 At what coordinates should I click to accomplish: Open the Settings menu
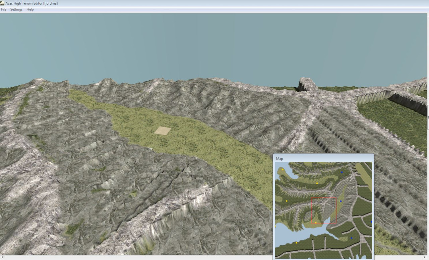point(16,9)
